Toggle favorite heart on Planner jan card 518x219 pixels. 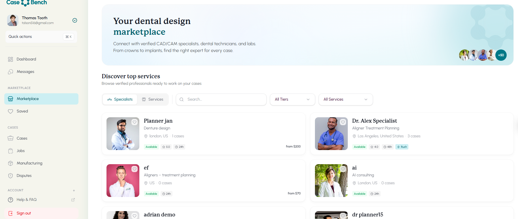[x=135, y=122]
